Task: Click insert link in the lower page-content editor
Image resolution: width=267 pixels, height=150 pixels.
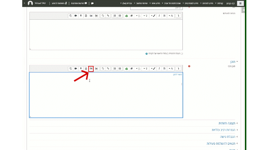Action: point(108,68)
